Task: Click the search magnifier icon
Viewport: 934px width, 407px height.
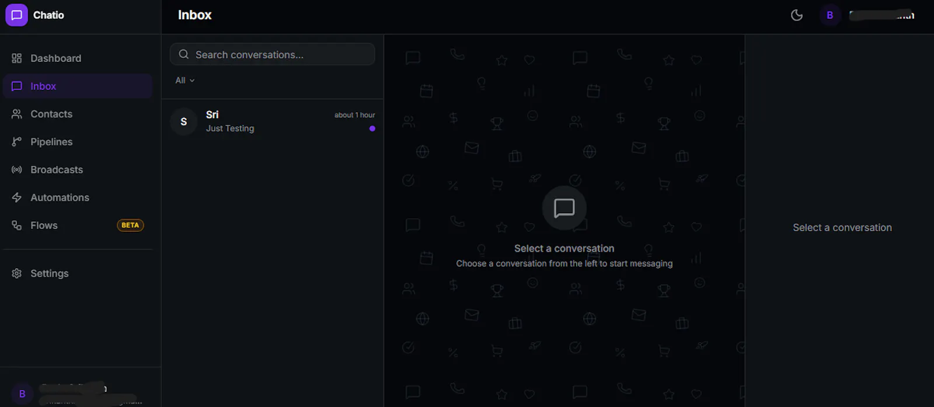Action: pyautogui.click(x=183, y=54)
